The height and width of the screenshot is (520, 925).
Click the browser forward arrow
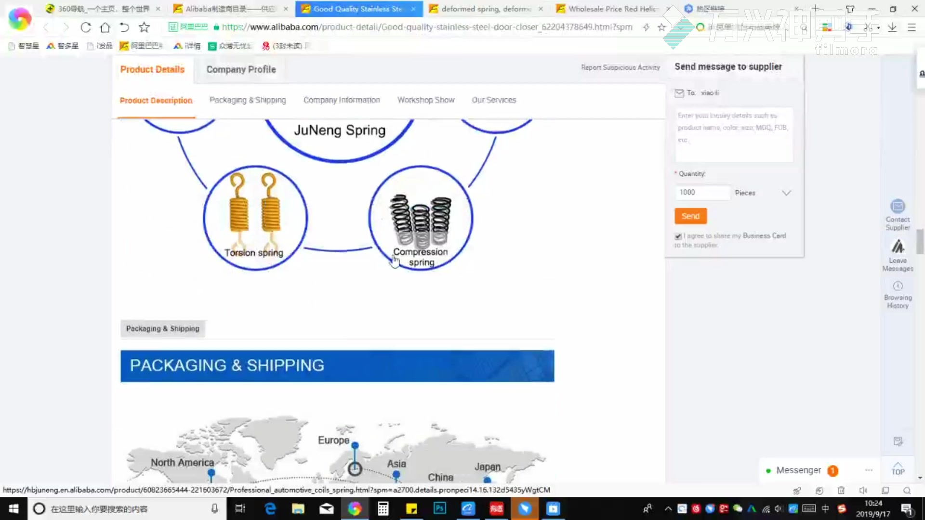pyautogui.click(x=66, y=27)
